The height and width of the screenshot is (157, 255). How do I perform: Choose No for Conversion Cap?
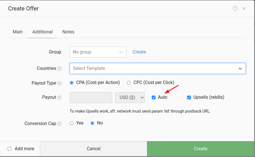[92, 123]
